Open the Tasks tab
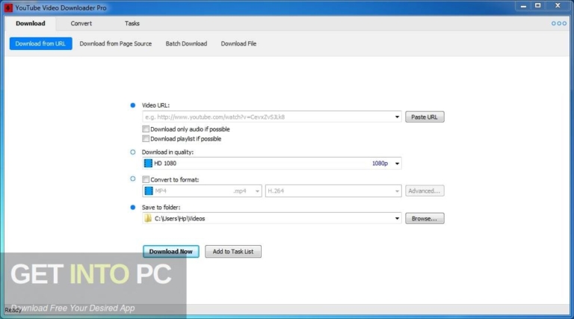This screenshot has width=574, height=319. click(x=132, y=23)
